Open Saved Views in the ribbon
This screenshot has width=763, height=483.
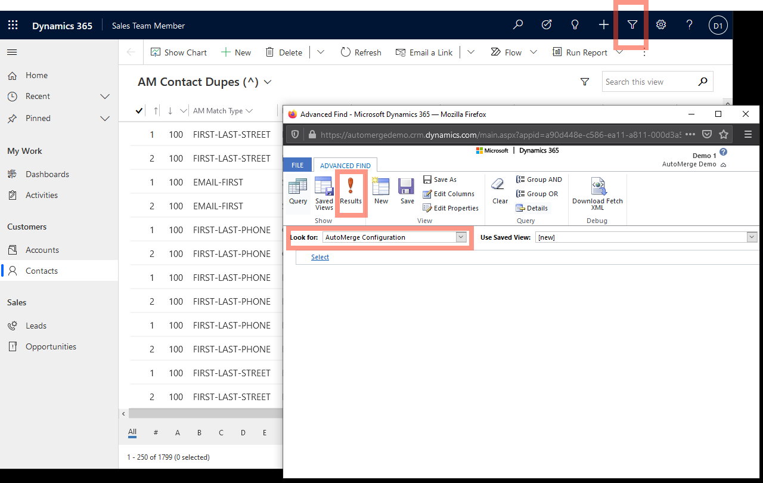tap(324, 194)
